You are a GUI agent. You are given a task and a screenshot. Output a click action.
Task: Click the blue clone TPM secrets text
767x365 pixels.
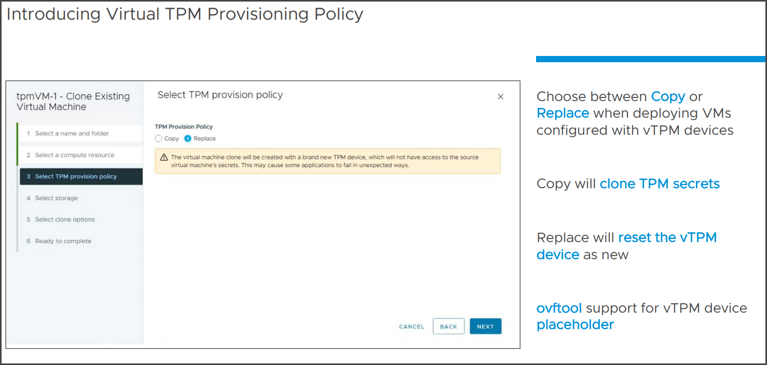coord(660,184)
